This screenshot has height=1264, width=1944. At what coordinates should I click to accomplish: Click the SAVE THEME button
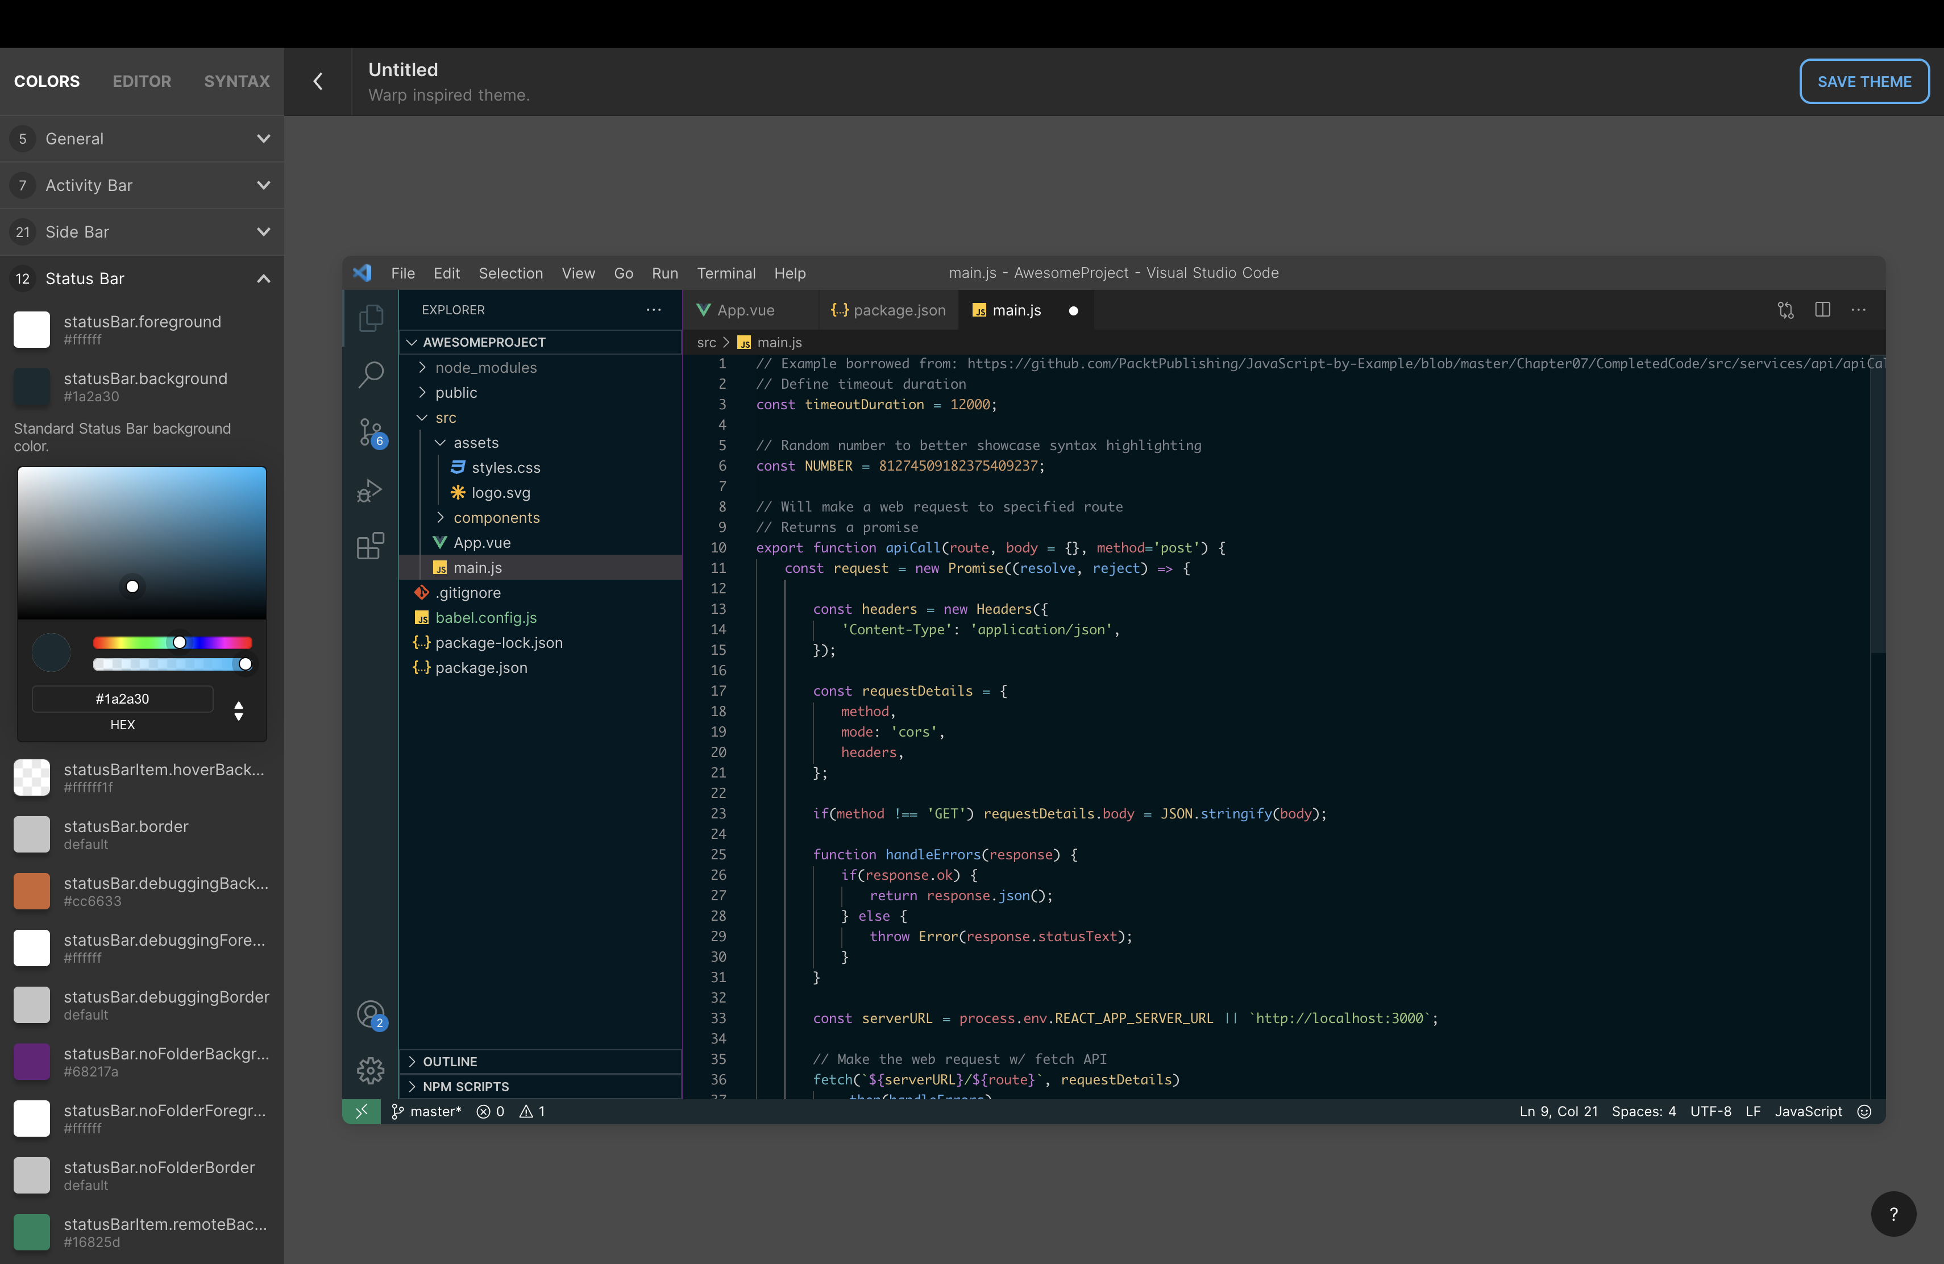point(1864,82)
